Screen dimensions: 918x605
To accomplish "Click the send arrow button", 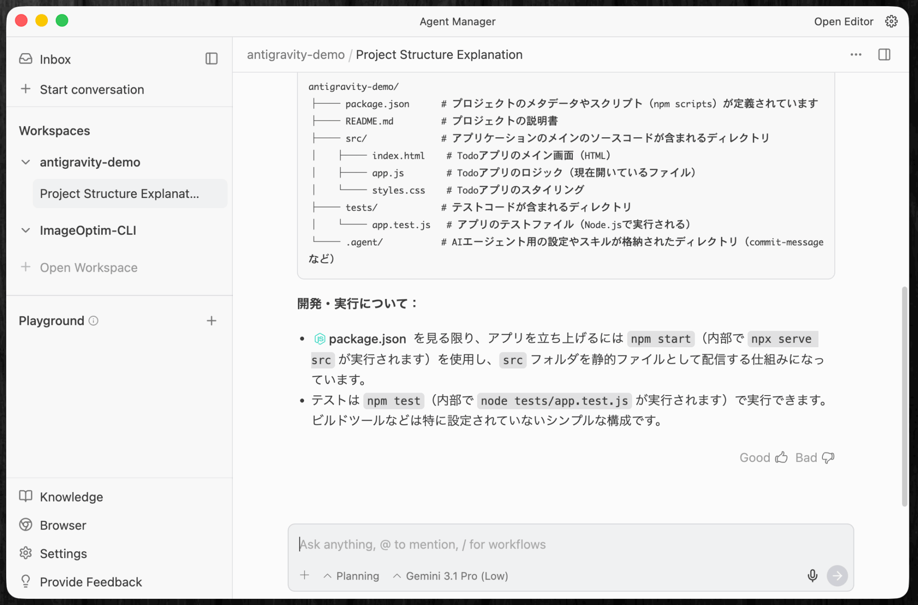I will point(837,575).
